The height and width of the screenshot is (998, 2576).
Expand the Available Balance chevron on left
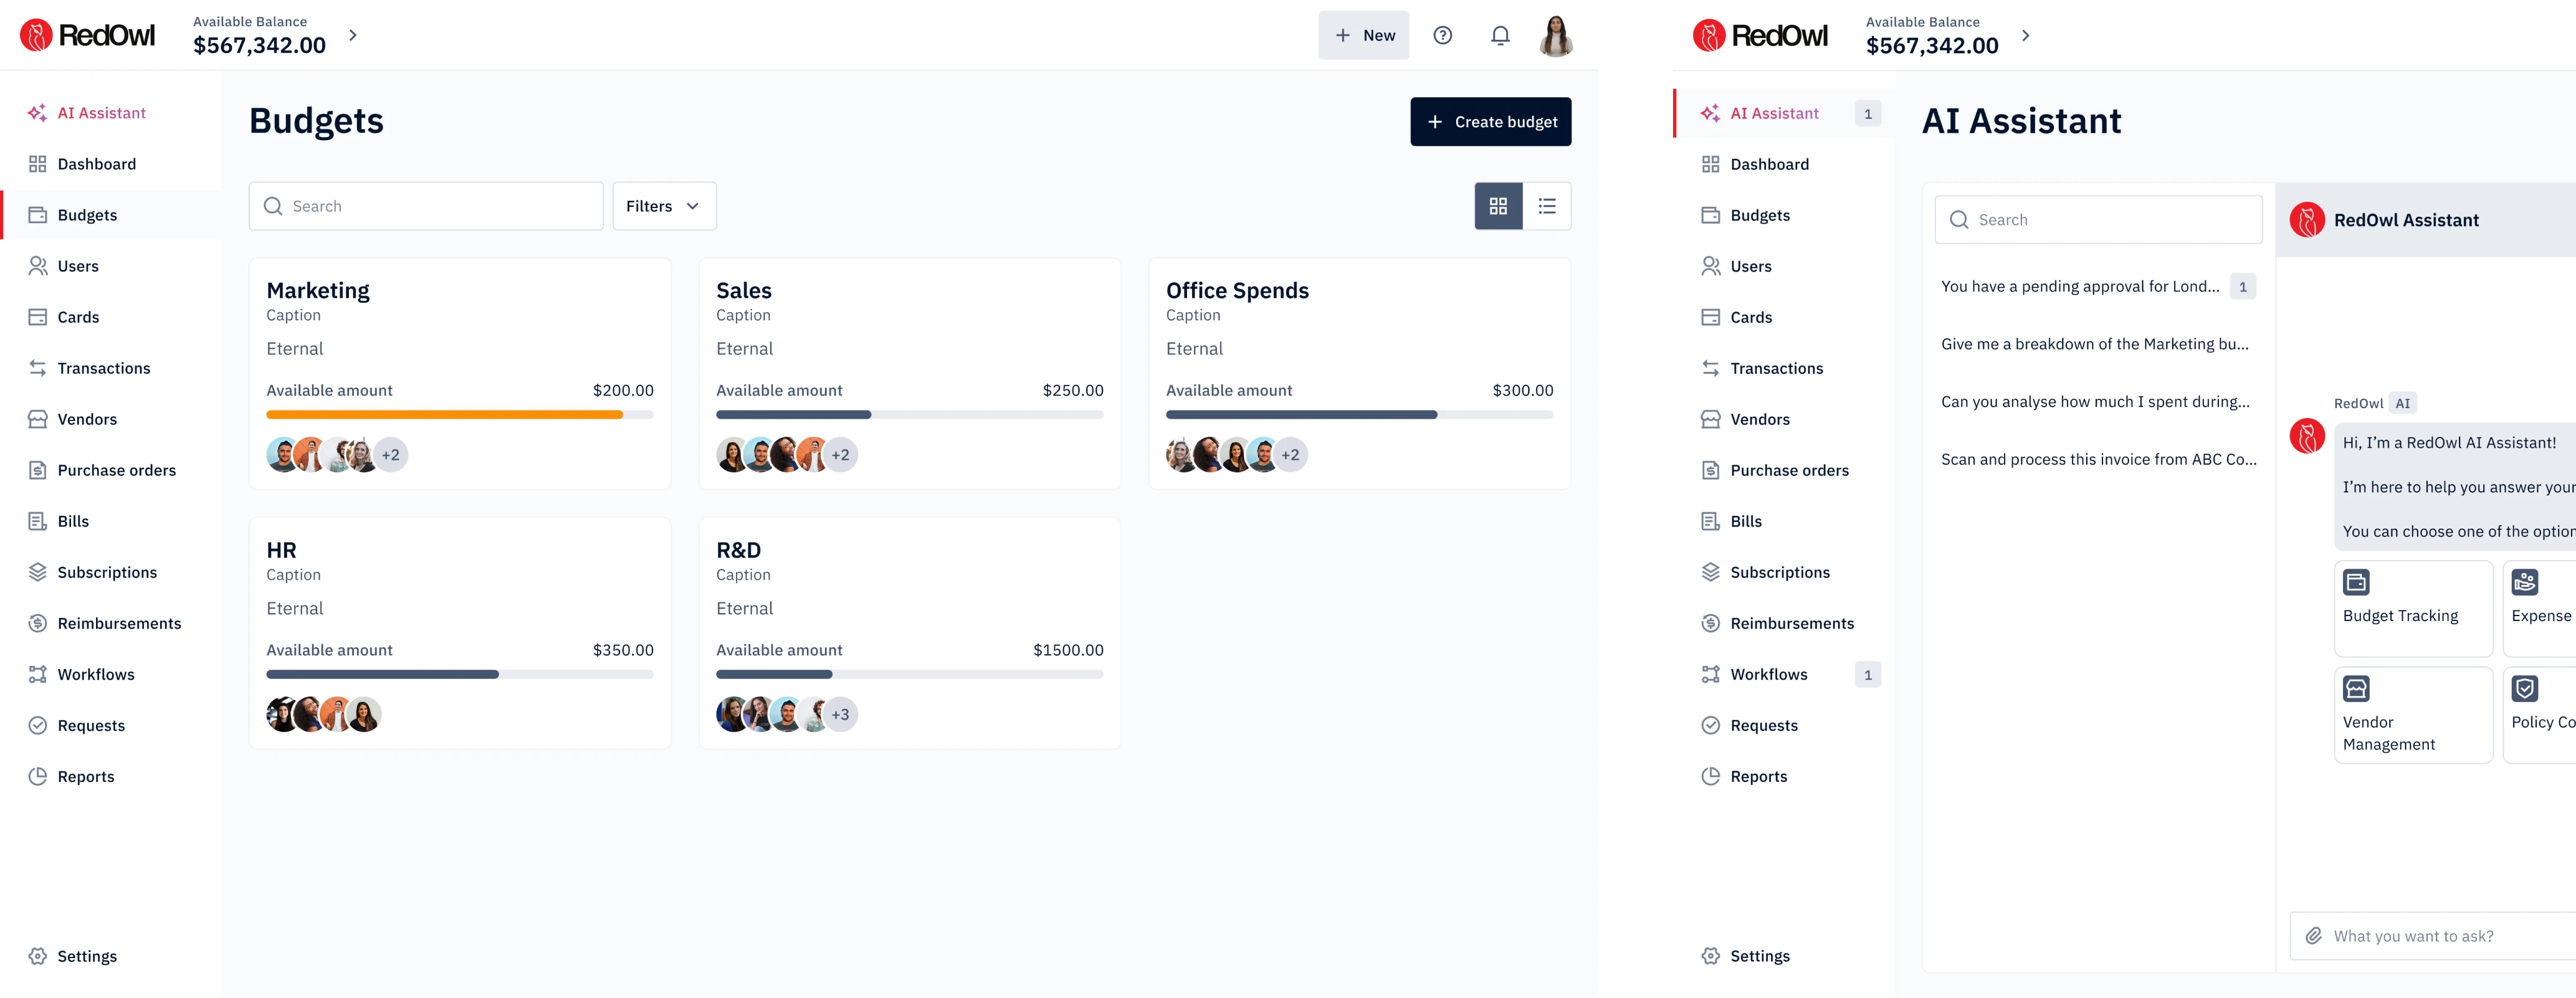click(353, 35)
